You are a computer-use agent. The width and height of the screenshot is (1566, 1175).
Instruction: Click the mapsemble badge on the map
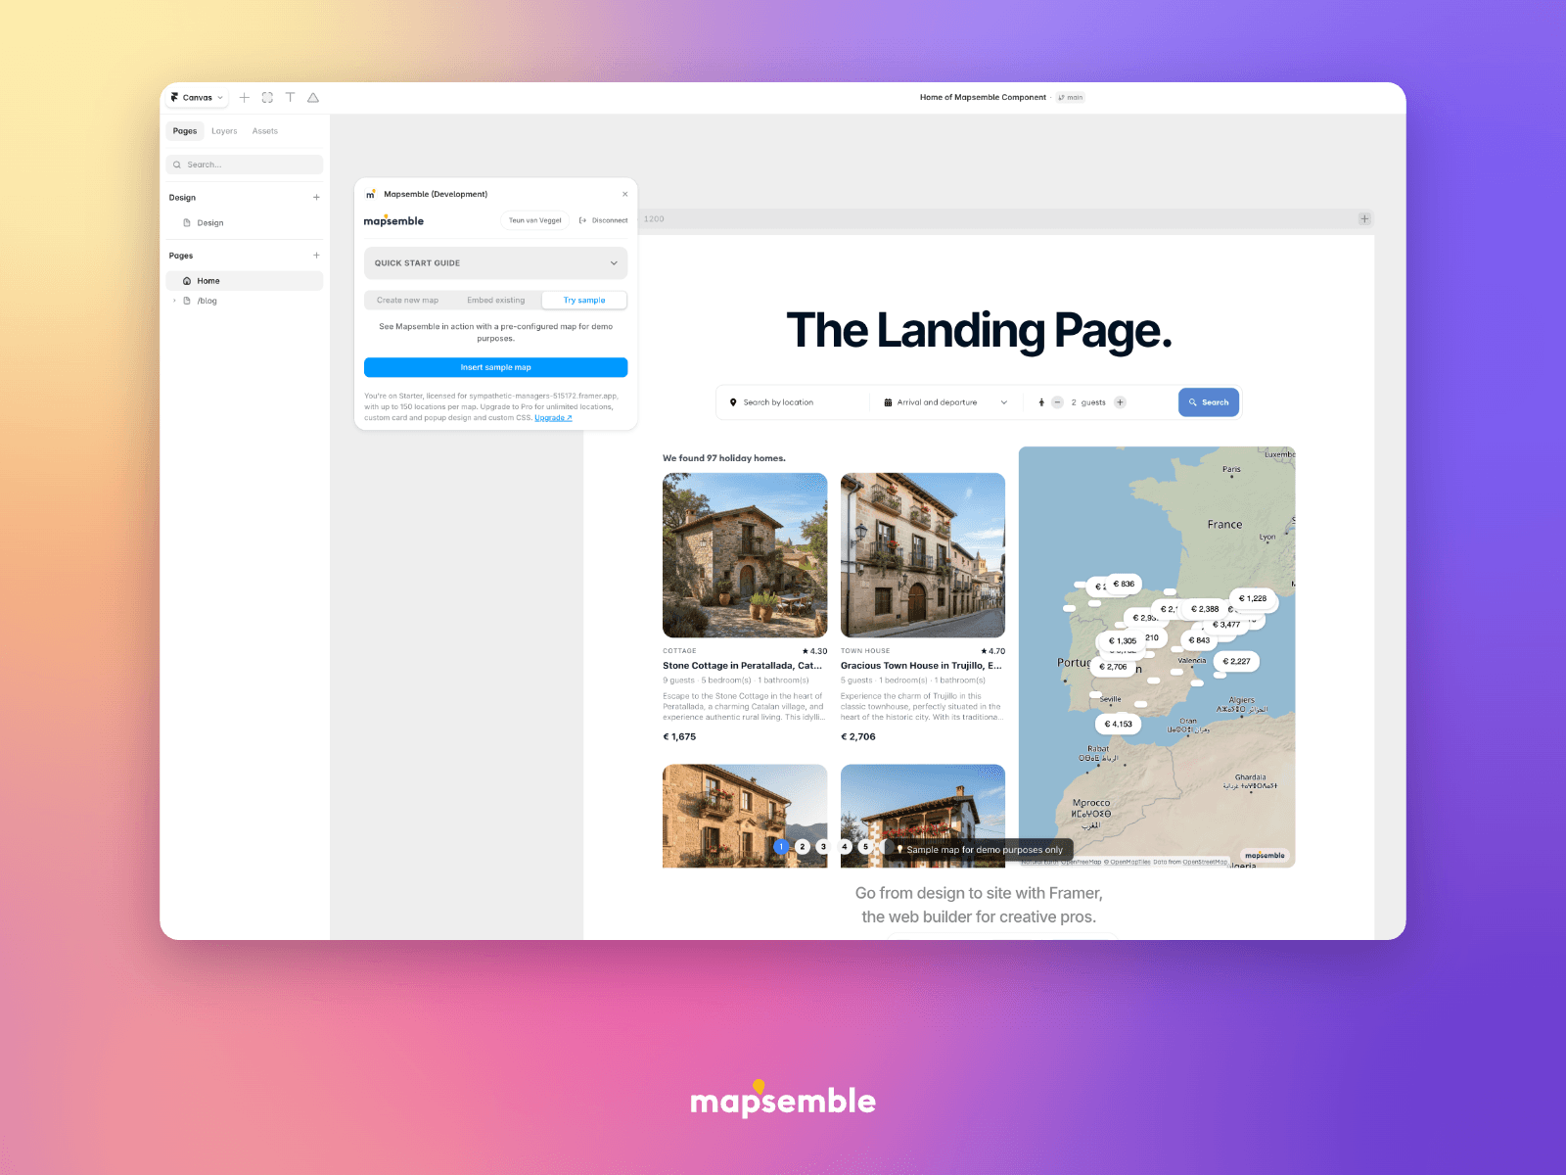[1266, 856]
